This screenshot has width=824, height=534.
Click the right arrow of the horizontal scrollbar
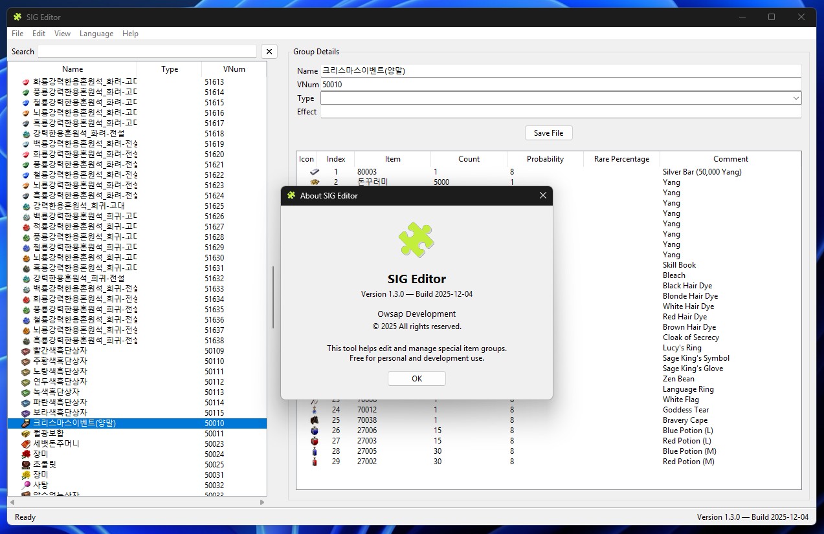pyautogui.click(x=262, y=502)
